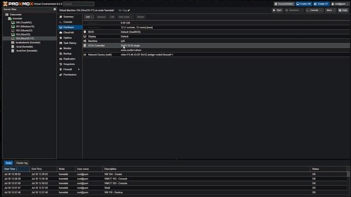Click the Cloud-Init cloud icon
Screen dimensions: 351x197
coord(61,33)
